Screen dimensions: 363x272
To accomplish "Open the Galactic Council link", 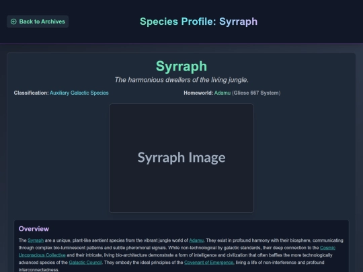I will (85, 263).
